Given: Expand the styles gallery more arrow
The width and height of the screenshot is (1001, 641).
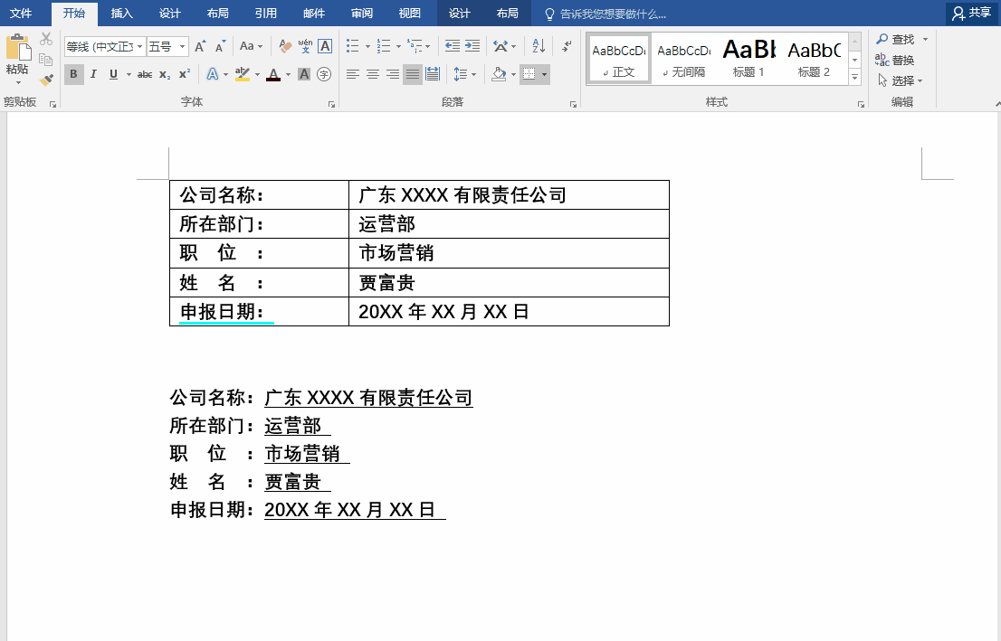Looking at the screenshot, I should pos(854,77).
